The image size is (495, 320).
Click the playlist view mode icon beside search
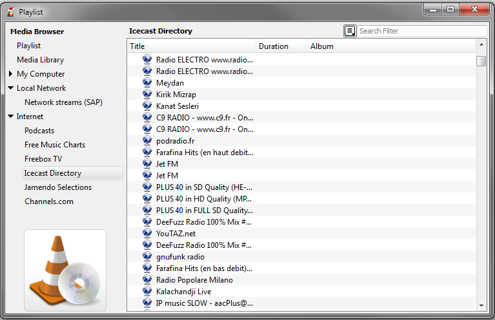click(350, 31)
